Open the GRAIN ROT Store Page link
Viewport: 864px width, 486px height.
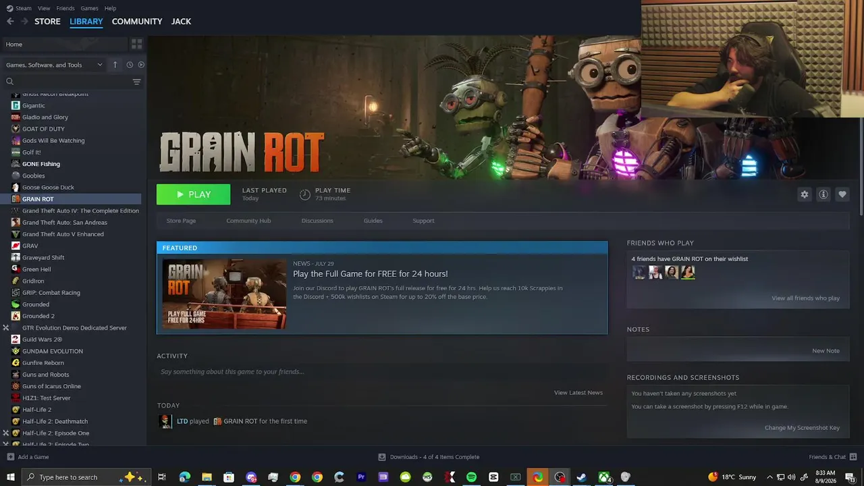tap(181, 221)
